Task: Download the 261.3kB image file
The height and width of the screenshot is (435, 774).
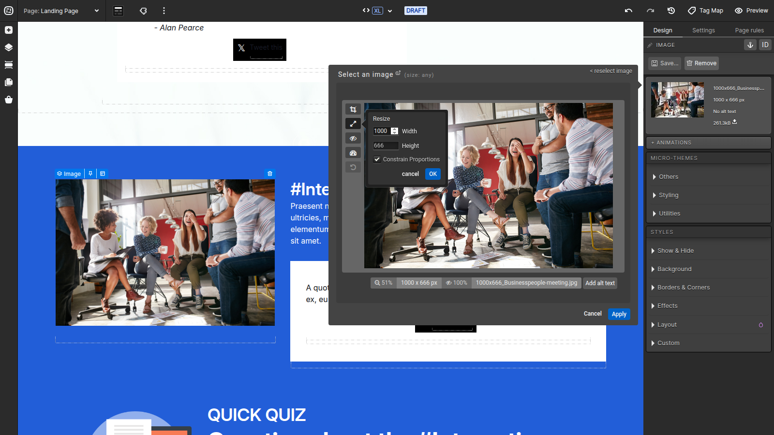Action: point(734,122)
